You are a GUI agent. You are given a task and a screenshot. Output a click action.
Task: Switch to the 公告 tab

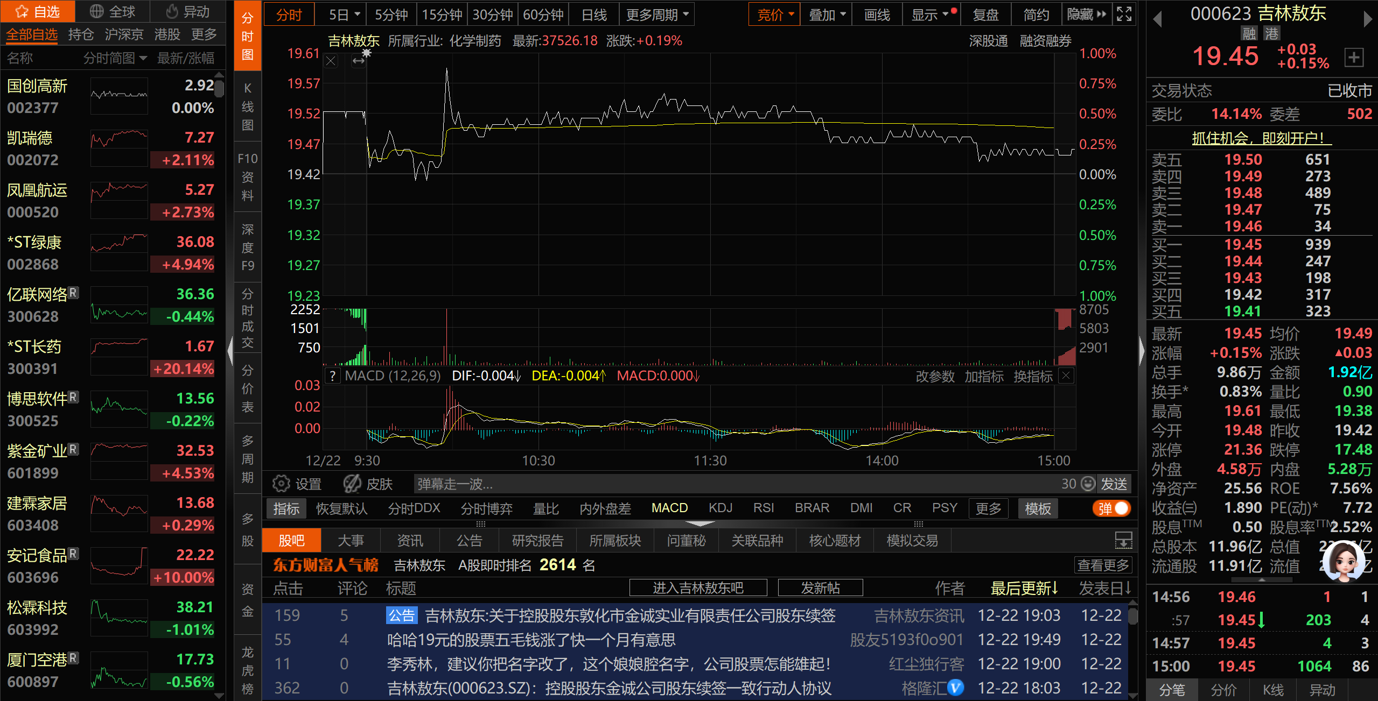click(469, 541)
